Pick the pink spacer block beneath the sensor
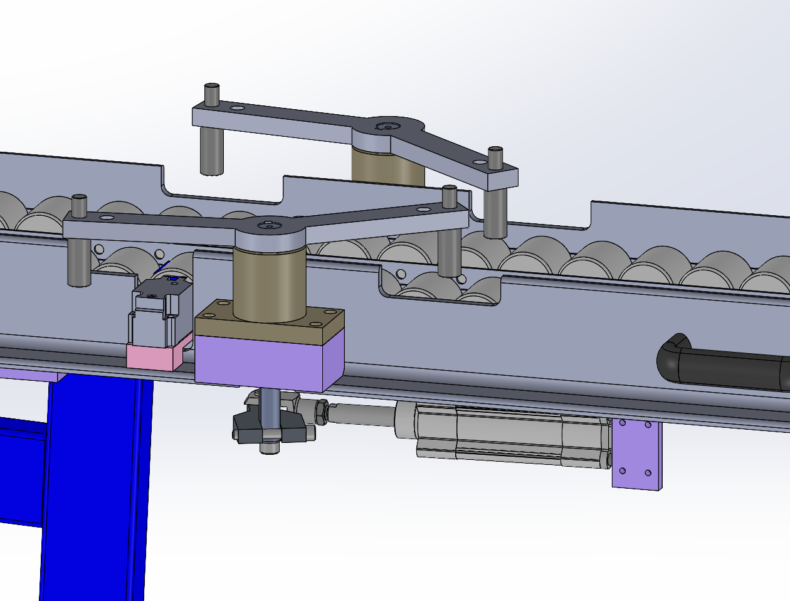Viewport: 790px width, 601px height. click(155, 356)
